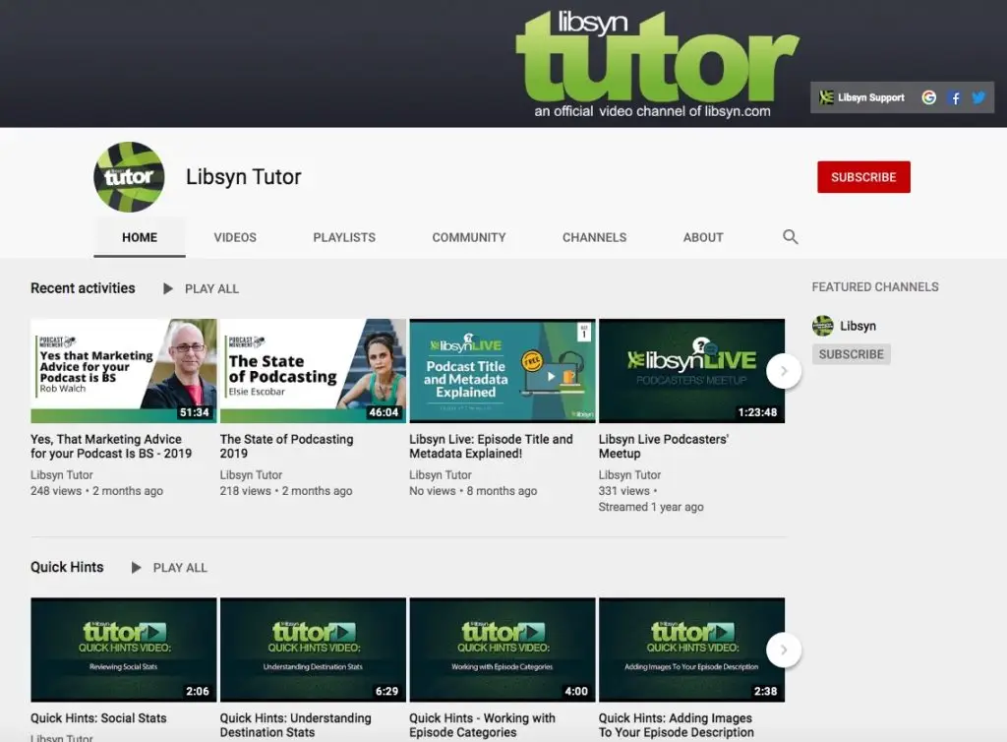Open the Twitter bird icon in banner

tap(978, 97)
